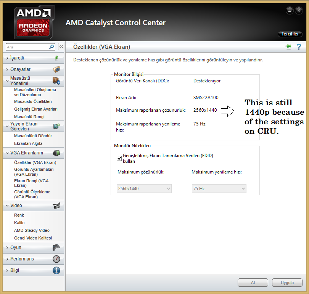Expand the Önayarlar section
Image resolution: width=309 pixels, height=294 pixels.
click(x=7, y=69)
